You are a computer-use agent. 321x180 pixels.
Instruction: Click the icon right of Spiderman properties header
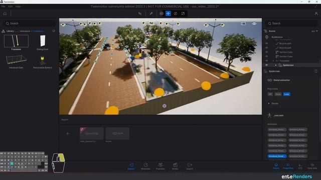[316, 71]
